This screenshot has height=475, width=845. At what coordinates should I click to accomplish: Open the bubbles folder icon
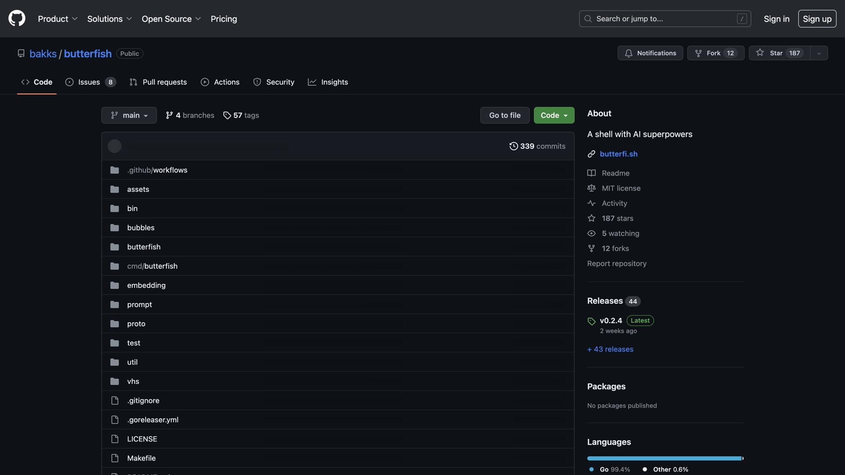pyautogui.click(x=114, y=228)
